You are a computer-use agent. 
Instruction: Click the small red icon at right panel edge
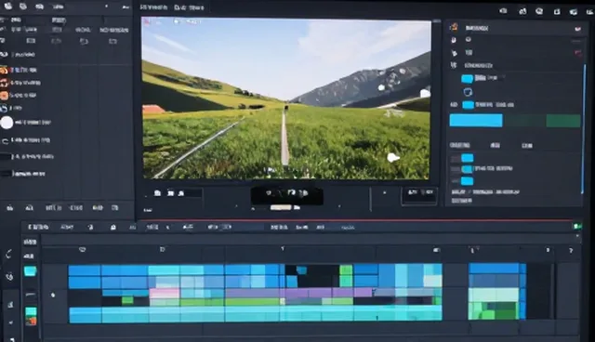pos(578,53)
